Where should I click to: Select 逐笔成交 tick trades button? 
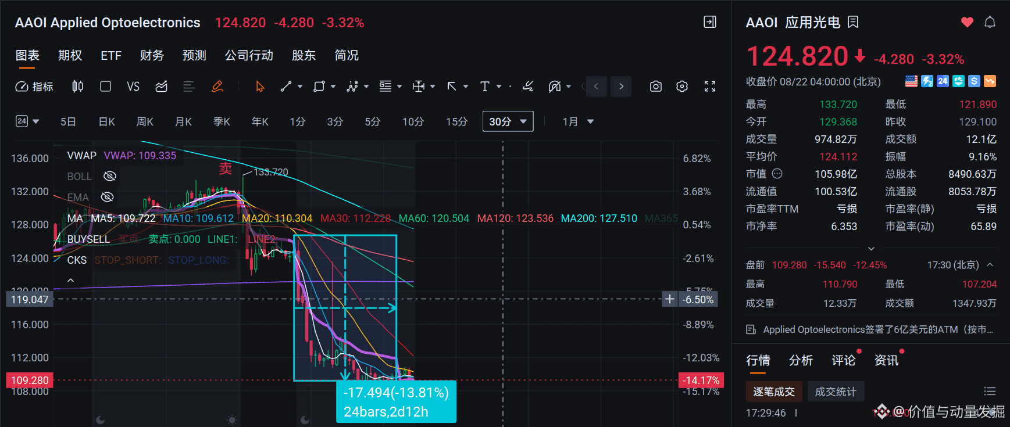point(774,392)
